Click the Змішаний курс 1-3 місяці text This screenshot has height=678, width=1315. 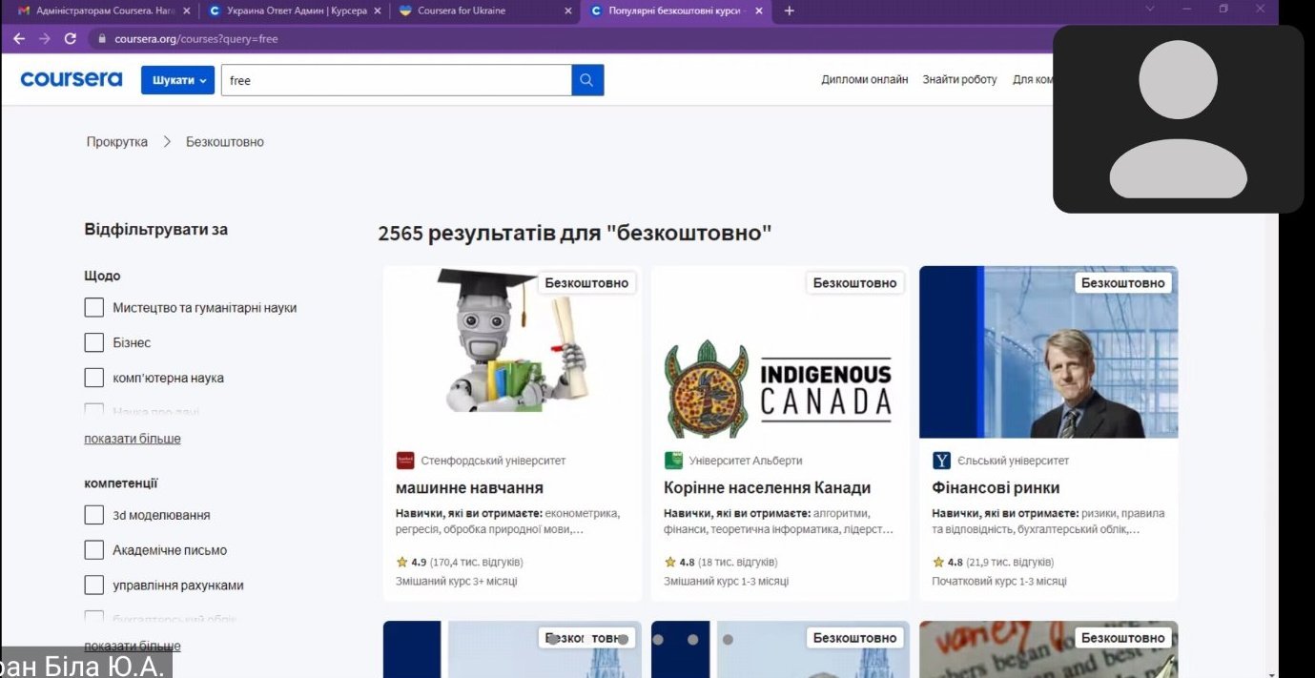pyautogui.click(x=726, y=581)
